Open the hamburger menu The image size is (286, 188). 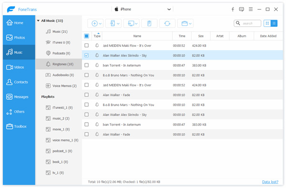click(x=251, y=9)
